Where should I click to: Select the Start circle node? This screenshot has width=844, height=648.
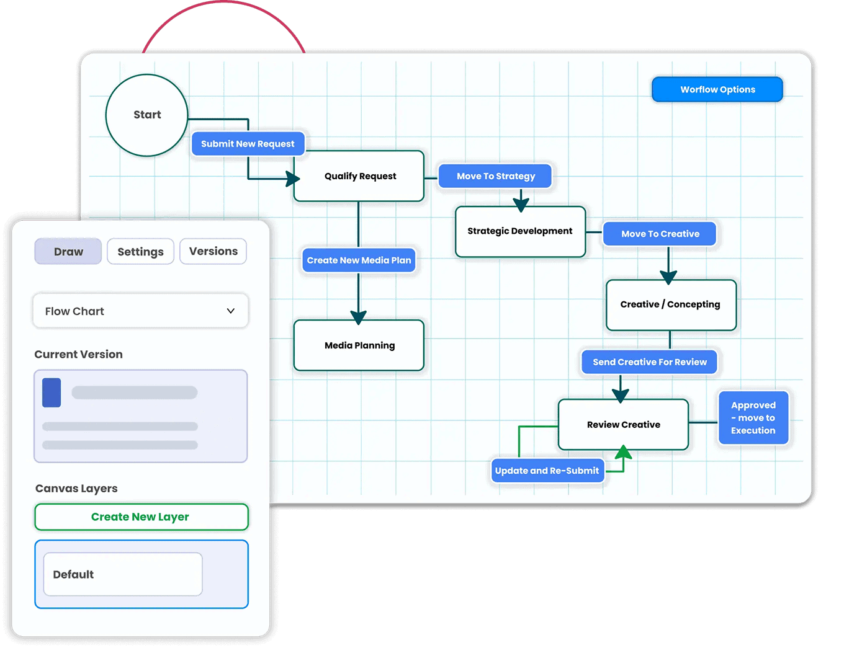point(147,115)
